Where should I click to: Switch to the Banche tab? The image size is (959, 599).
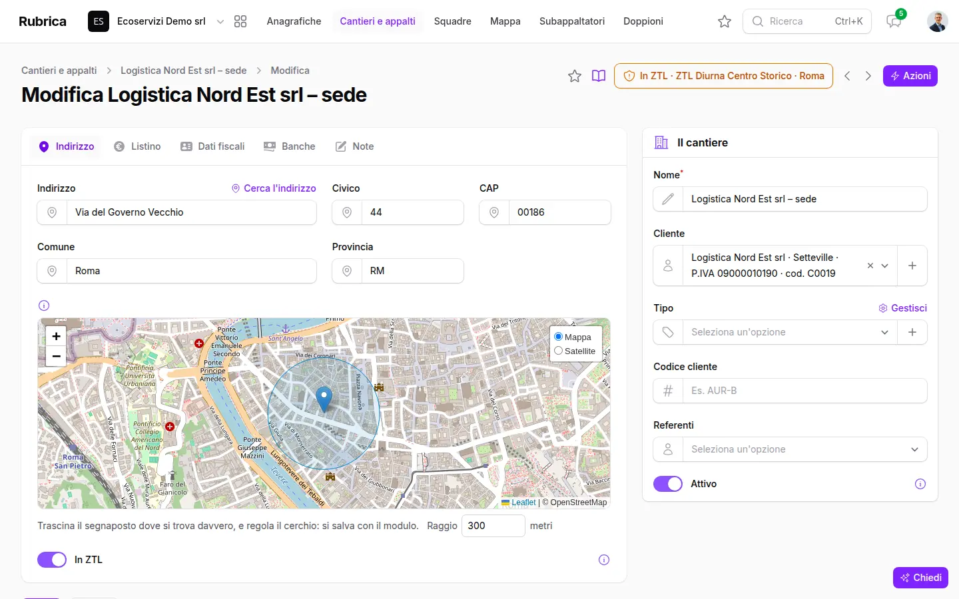tap(289, 146)
